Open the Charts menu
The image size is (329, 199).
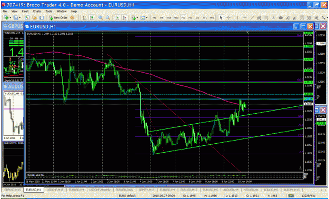tap(37, 11)
